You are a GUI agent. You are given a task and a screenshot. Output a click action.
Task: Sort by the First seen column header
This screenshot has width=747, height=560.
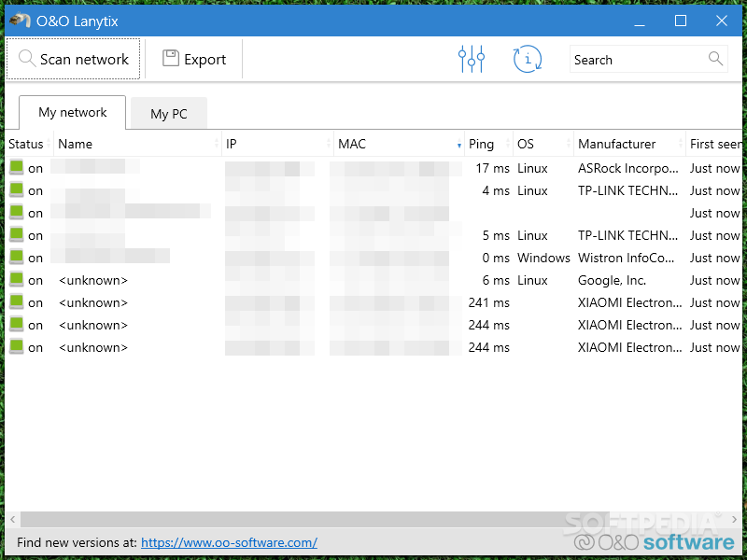714,144
